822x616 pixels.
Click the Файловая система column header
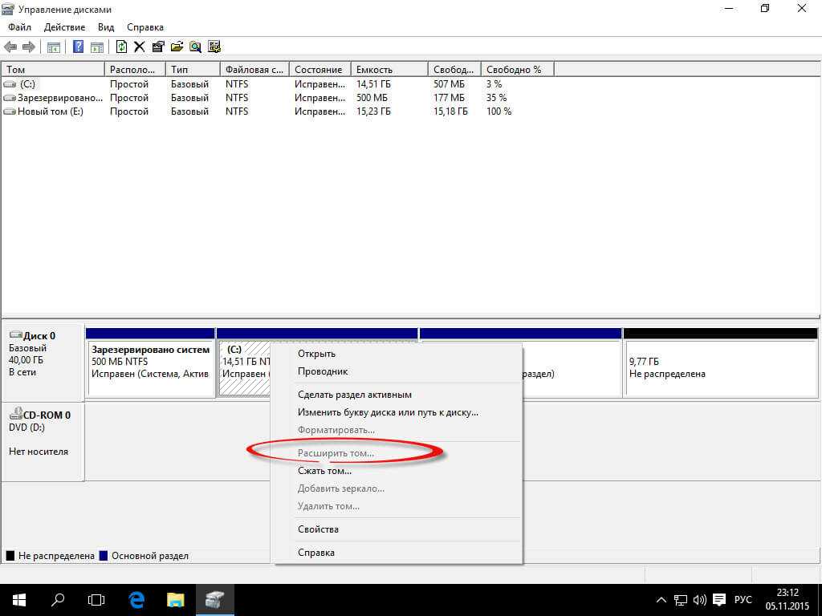pyautogui.click(x=254, y=70)
